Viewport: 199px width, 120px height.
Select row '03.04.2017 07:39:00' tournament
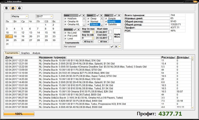click(98, 107)
